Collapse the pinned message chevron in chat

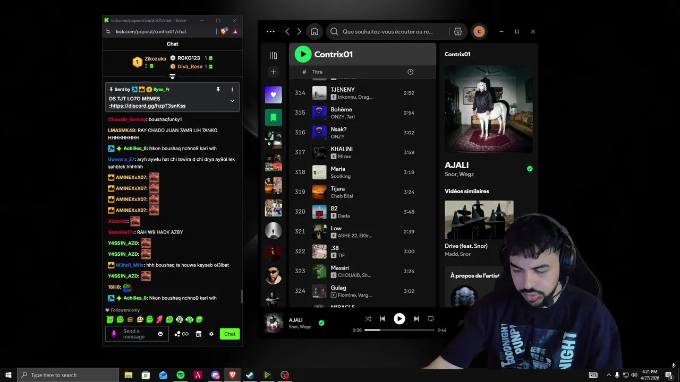(232, 101)
